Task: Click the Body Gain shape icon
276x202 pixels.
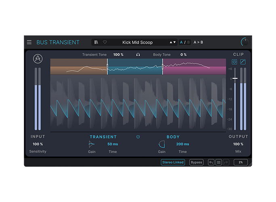Action: click(162, 144)
